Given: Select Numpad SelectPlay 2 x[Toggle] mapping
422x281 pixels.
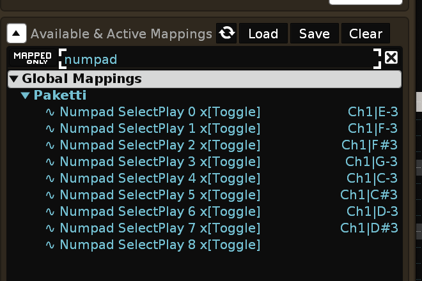Looking at the screenshot, I should pos(160,145).
